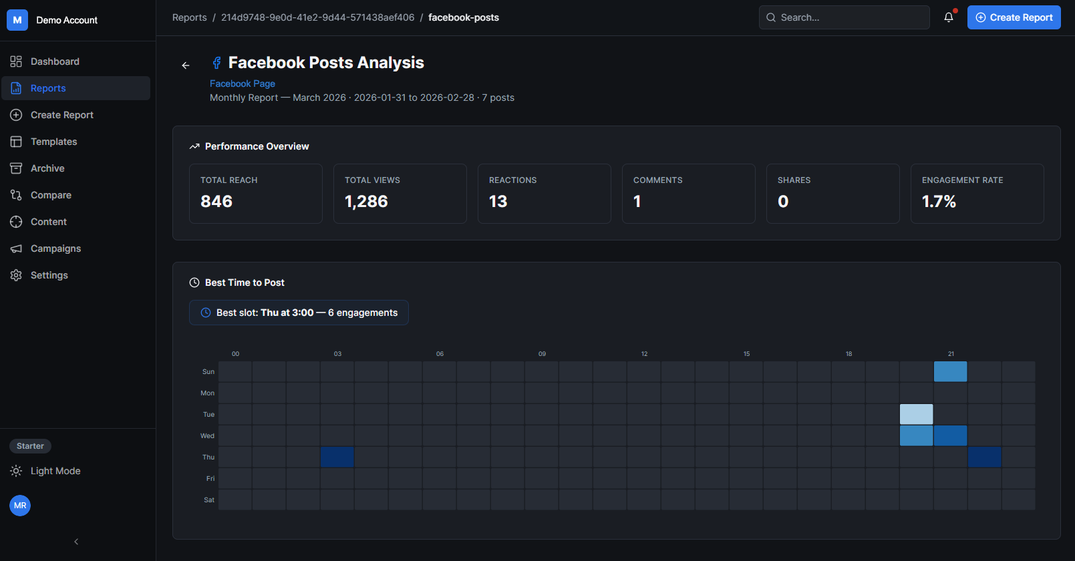Open the Facebook Page link

point(243,83)
